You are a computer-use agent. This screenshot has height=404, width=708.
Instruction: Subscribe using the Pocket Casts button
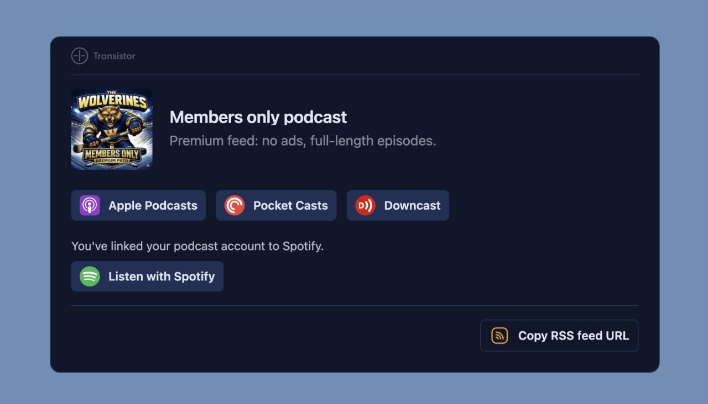pos(276,205)
